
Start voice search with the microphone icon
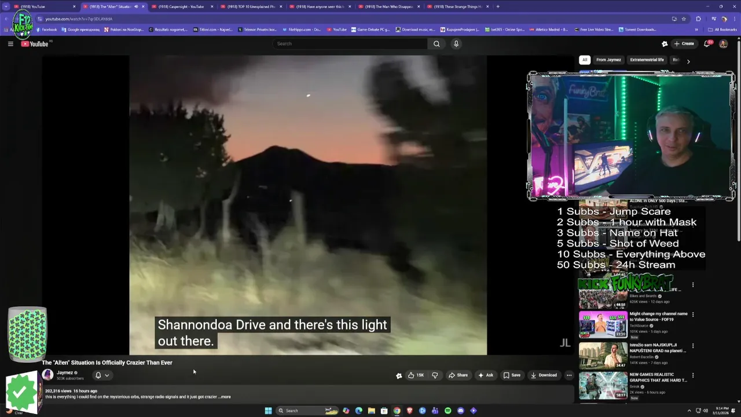456,43
